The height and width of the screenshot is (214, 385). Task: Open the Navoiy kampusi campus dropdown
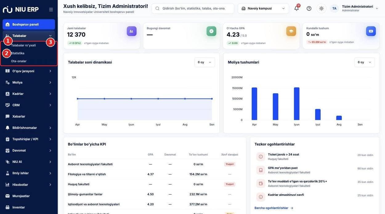point(263,8)
